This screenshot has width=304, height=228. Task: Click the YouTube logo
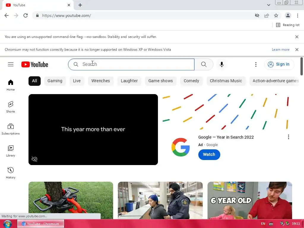[x=35, y=64]
